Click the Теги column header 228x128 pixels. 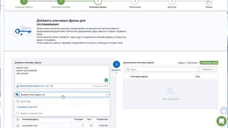(197, 77)
